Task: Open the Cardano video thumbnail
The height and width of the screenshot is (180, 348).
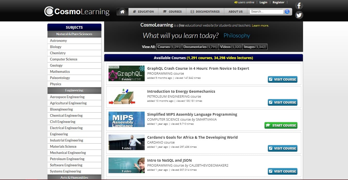Action: click(127, 142)
